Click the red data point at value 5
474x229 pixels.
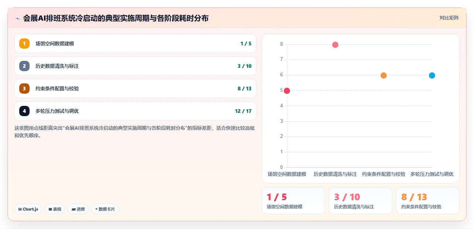coord(287,91)
